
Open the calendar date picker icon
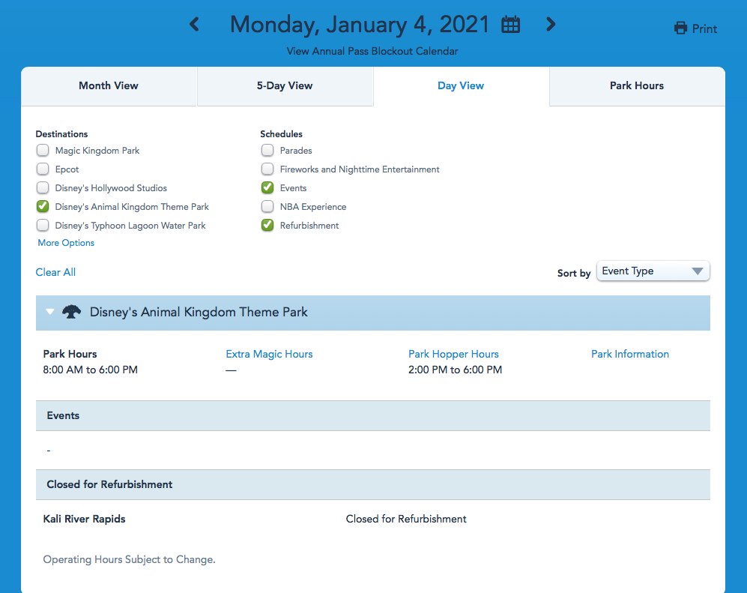click(511, 25)
